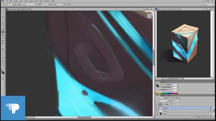Select the Horizontal Type tool
216x121 pixels.
3,55
